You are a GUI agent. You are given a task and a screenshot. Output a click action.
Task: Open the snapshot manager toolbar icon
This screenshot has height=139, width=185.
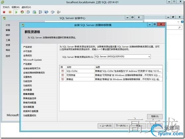40,12
